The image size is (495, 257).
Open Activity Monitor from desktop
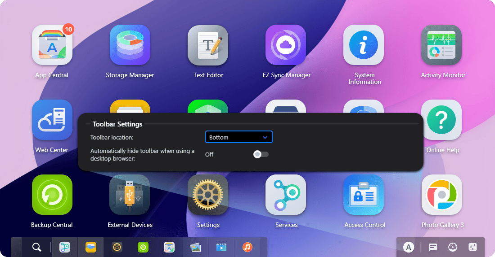coord(441,45)
